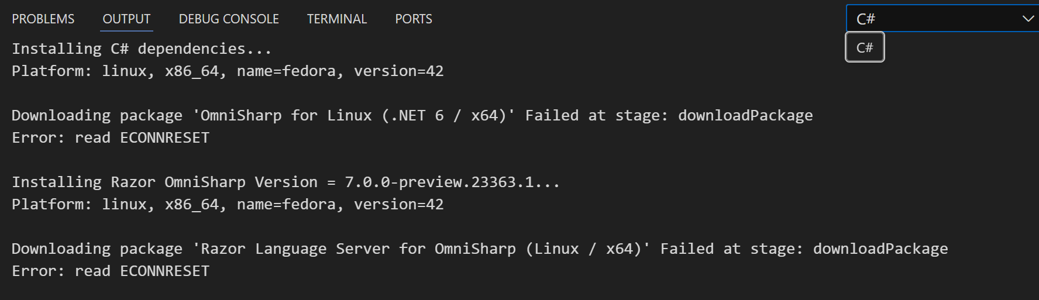
Task: Show the TERMINAL tab
Action: click(x=337, y=19)
